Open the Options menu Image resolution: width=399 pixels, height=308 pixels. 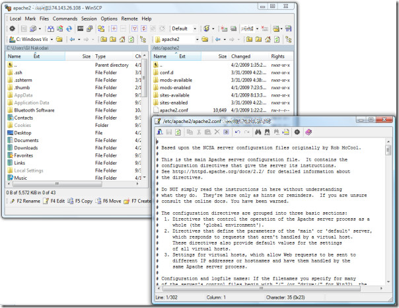coord(109,19)
